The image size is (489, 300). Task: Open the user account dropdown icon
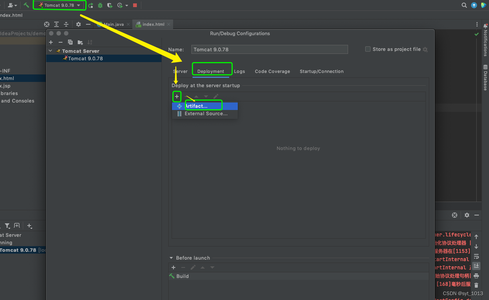click(12, 5)
